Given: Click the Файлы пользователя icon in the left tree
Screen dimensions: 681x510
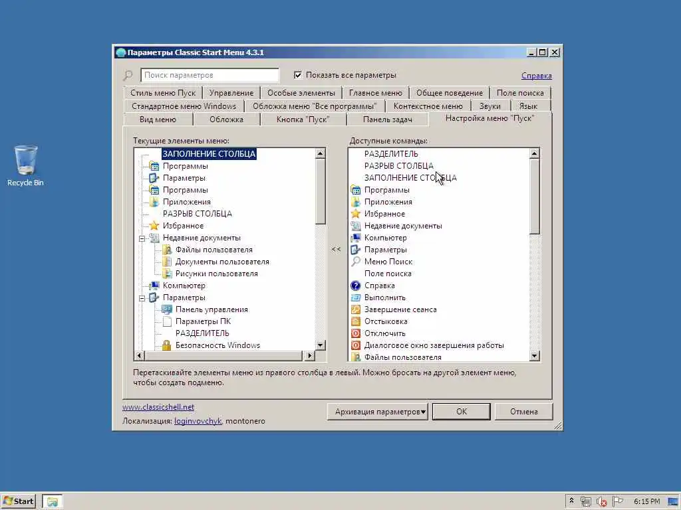Looking at the screenshot, I should coord(167,250).
